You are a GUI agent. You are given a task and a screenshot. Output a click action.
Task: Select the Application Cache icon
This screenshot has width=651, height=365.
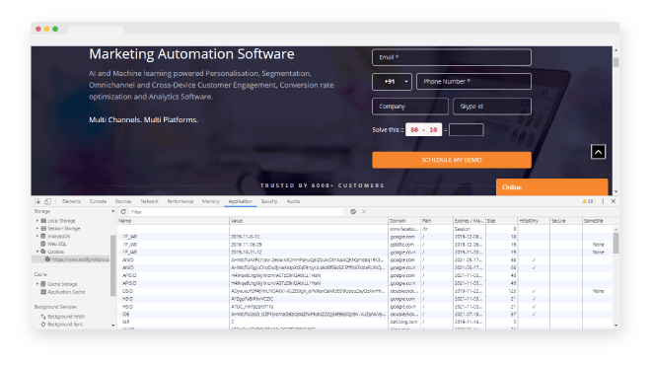click(x=43, y=292)
